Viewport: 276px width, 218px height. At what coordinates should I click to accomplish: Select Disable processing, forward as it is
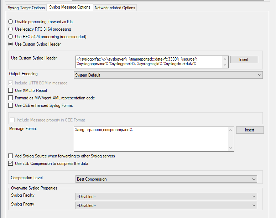[11, 22]
